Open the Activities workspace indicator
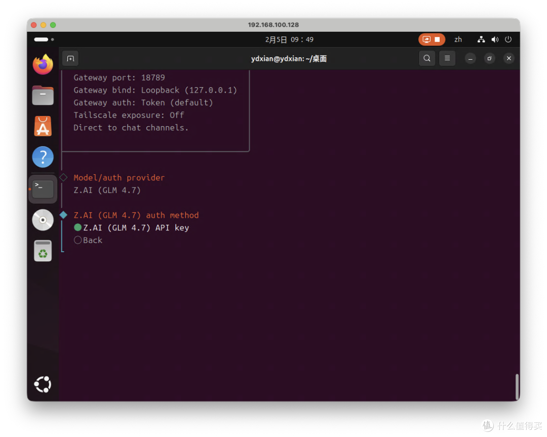 (44, 39)
